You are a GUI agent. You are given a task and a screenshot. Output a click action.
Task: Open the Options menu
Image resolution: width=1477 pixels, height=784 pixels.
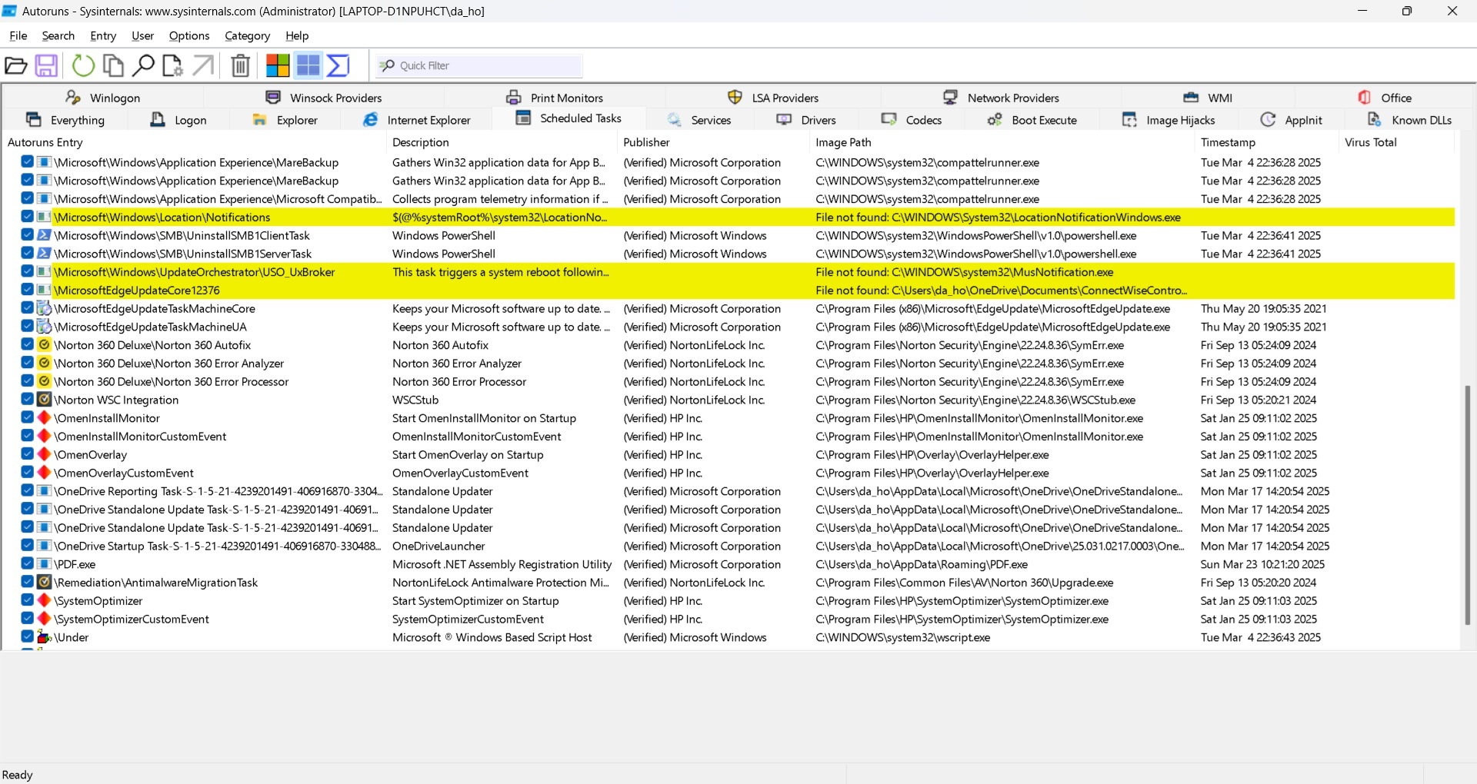click(x=189, y=35)
